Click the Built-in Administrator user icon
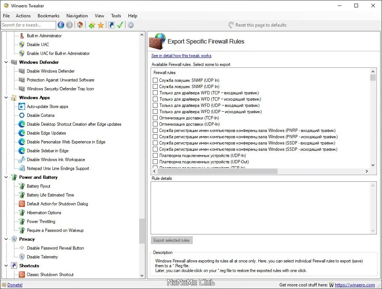382x289 pixels. (22, 36)
